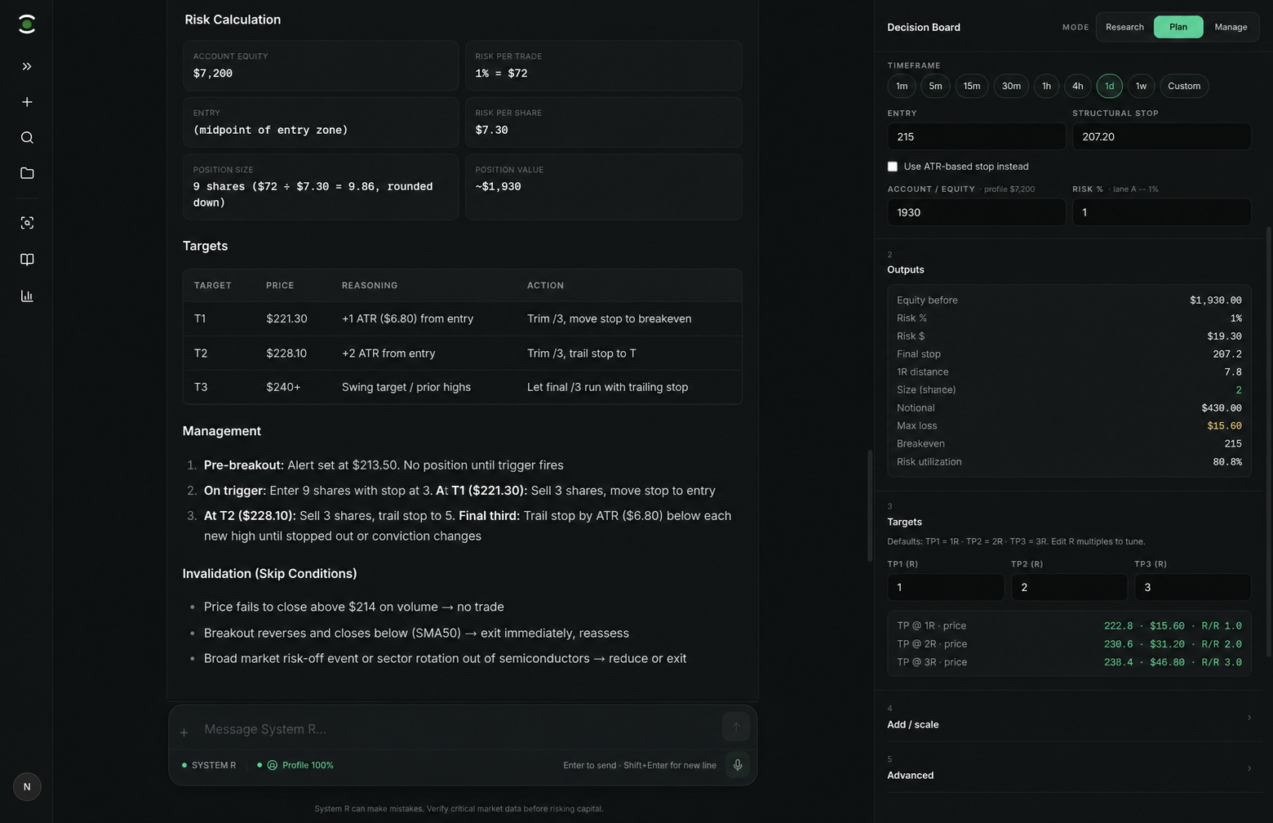Click the Risk $ $19.30 output
Viewport: 1273px width, 823px height.
[x=1224, y=336]
